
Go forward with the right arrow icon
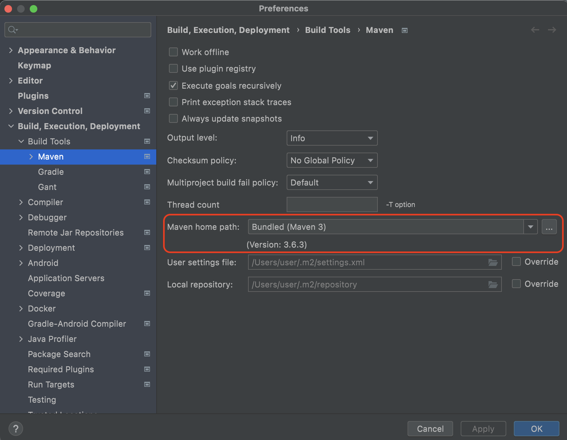(552, 30)
